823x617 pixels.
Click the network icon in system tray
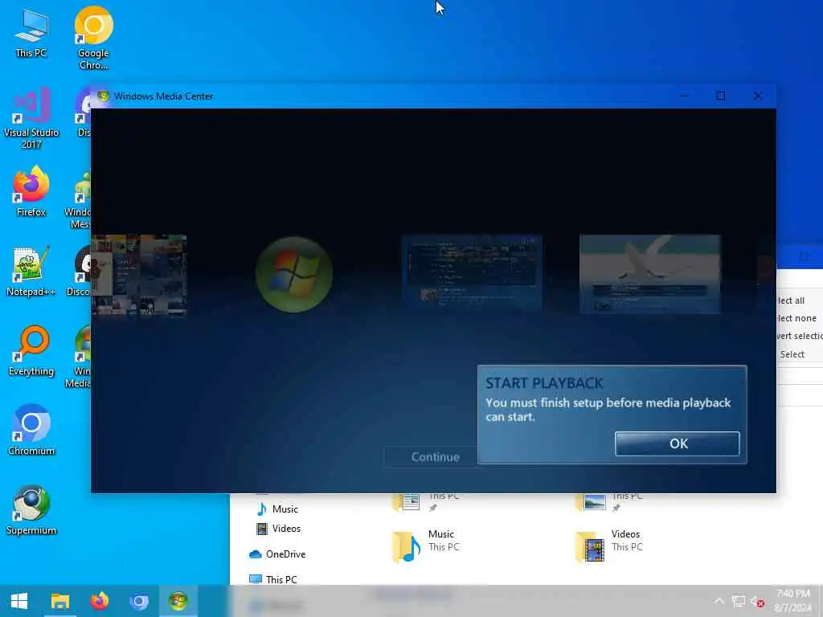(x=739, y=602)
